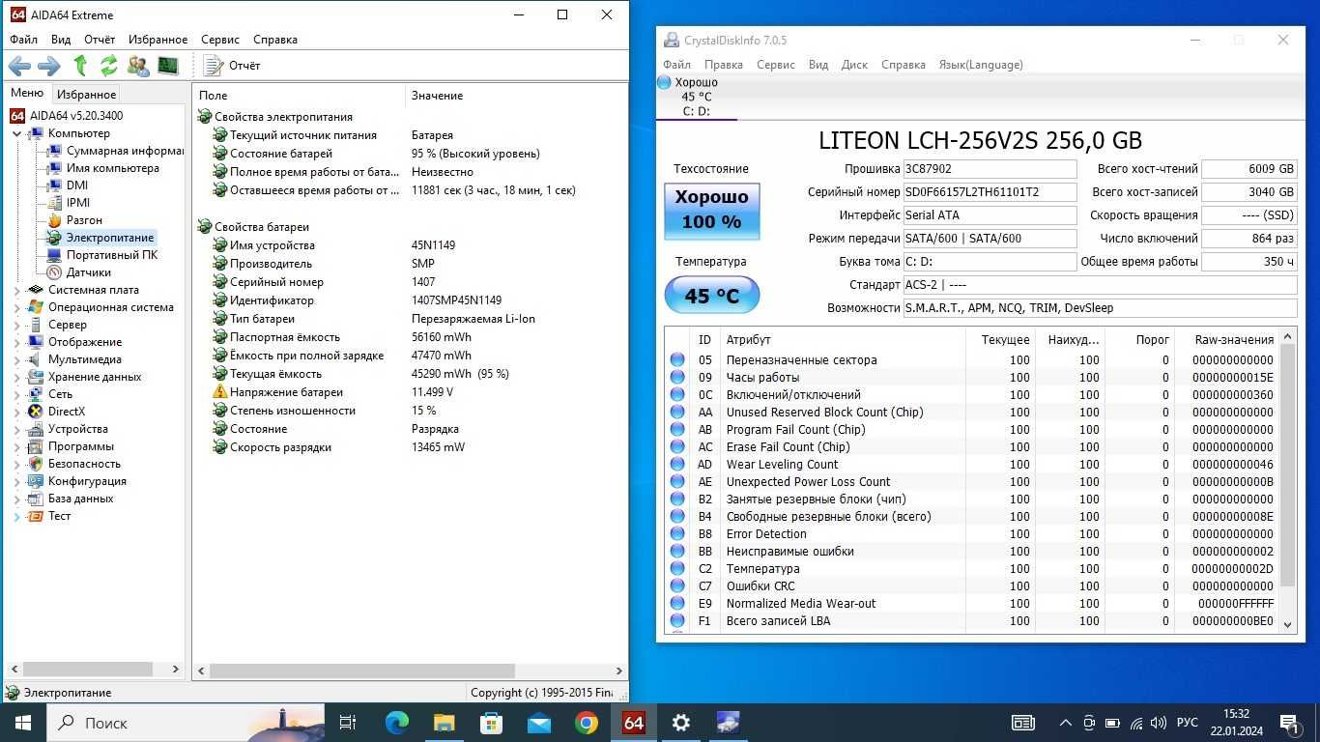The image size is (1320, 742).
Task: Collapse the Компьютер tree node
Action: pyautogui.click(x=17, y=133)
